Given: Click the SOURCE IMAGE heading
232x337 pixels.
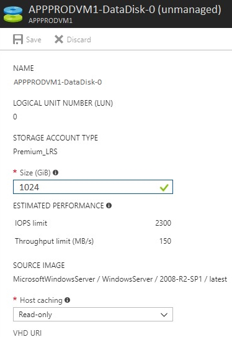Looking at the screenshot, I should pos(39,265).
